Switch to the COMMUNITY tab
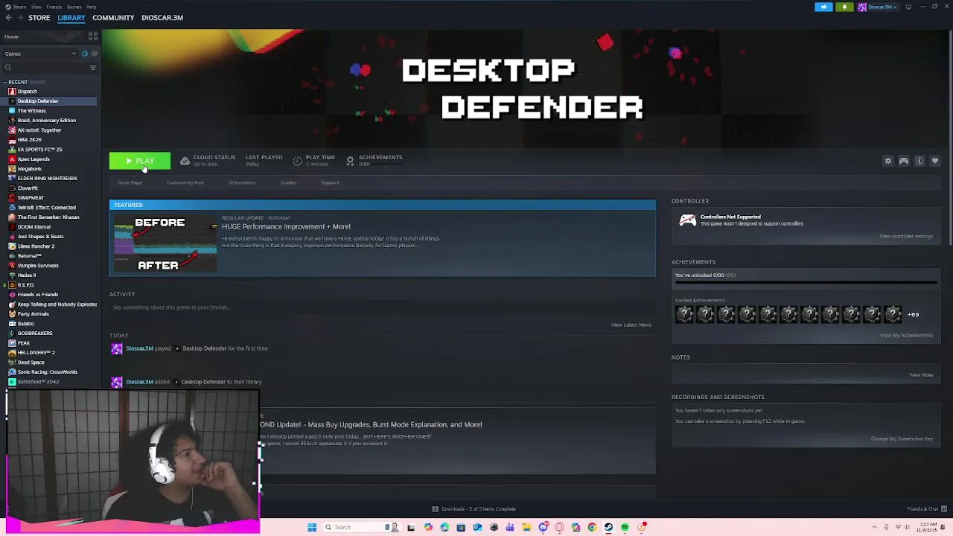This screenshot has height=536, width=953. (113, 18)
